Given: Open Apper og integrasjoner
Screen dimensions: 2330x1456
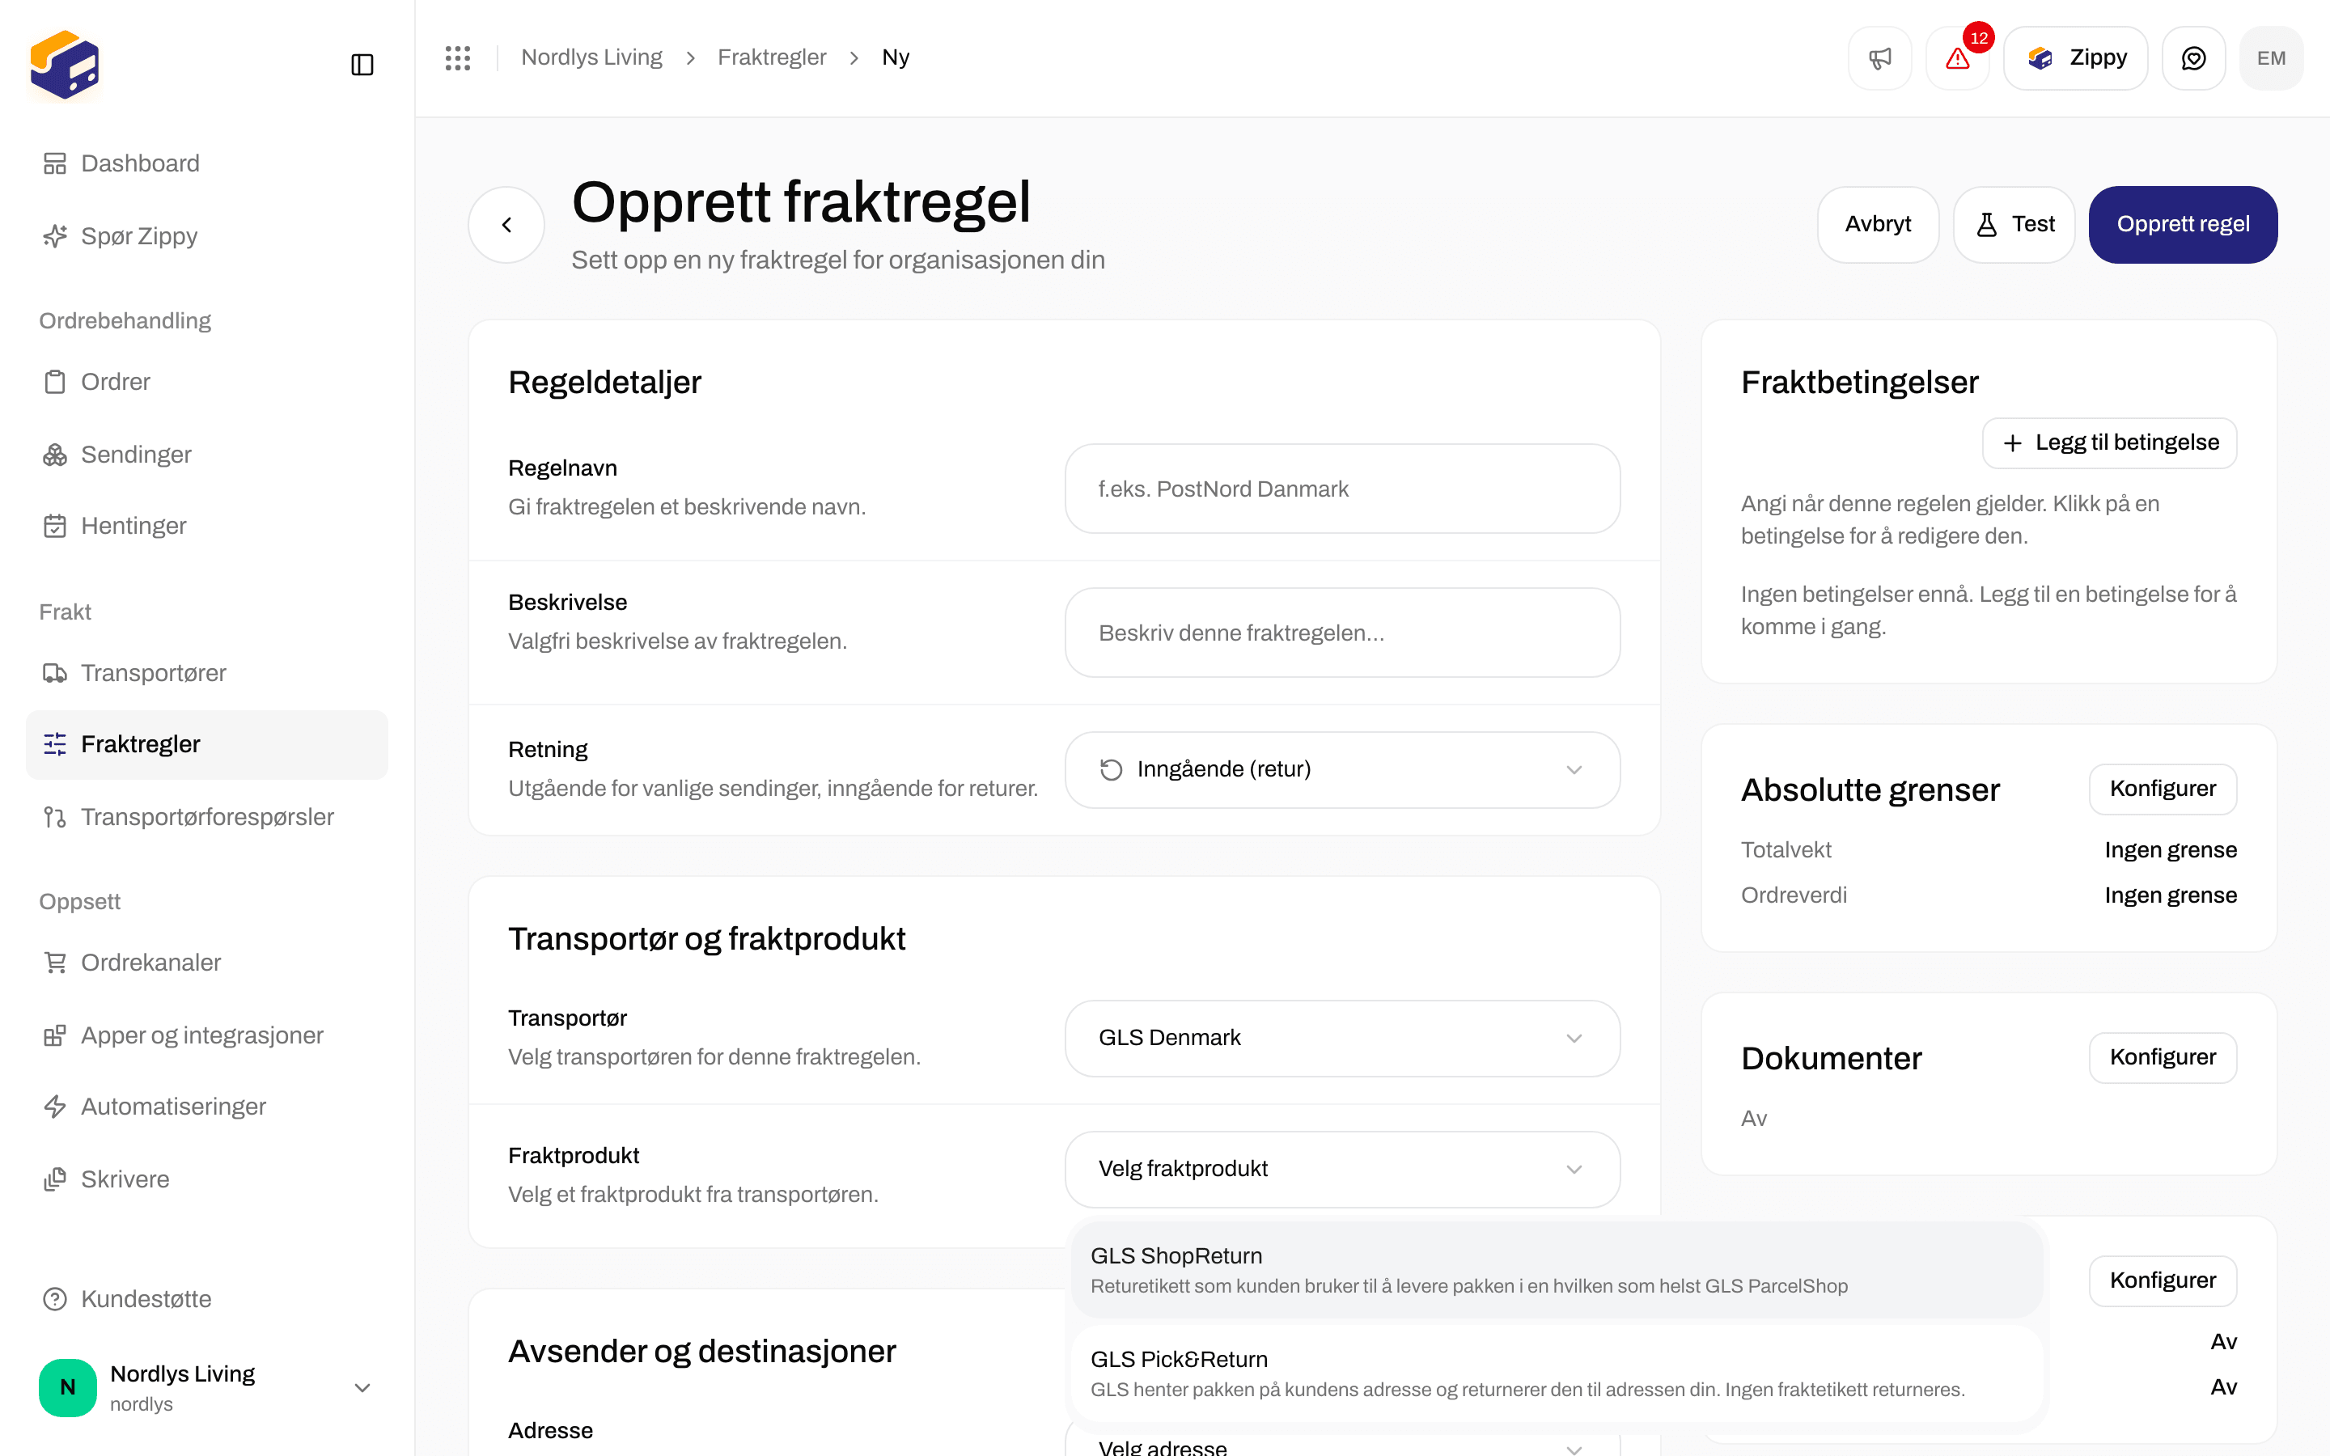Looking at the screenshot, I should 207,1035.
